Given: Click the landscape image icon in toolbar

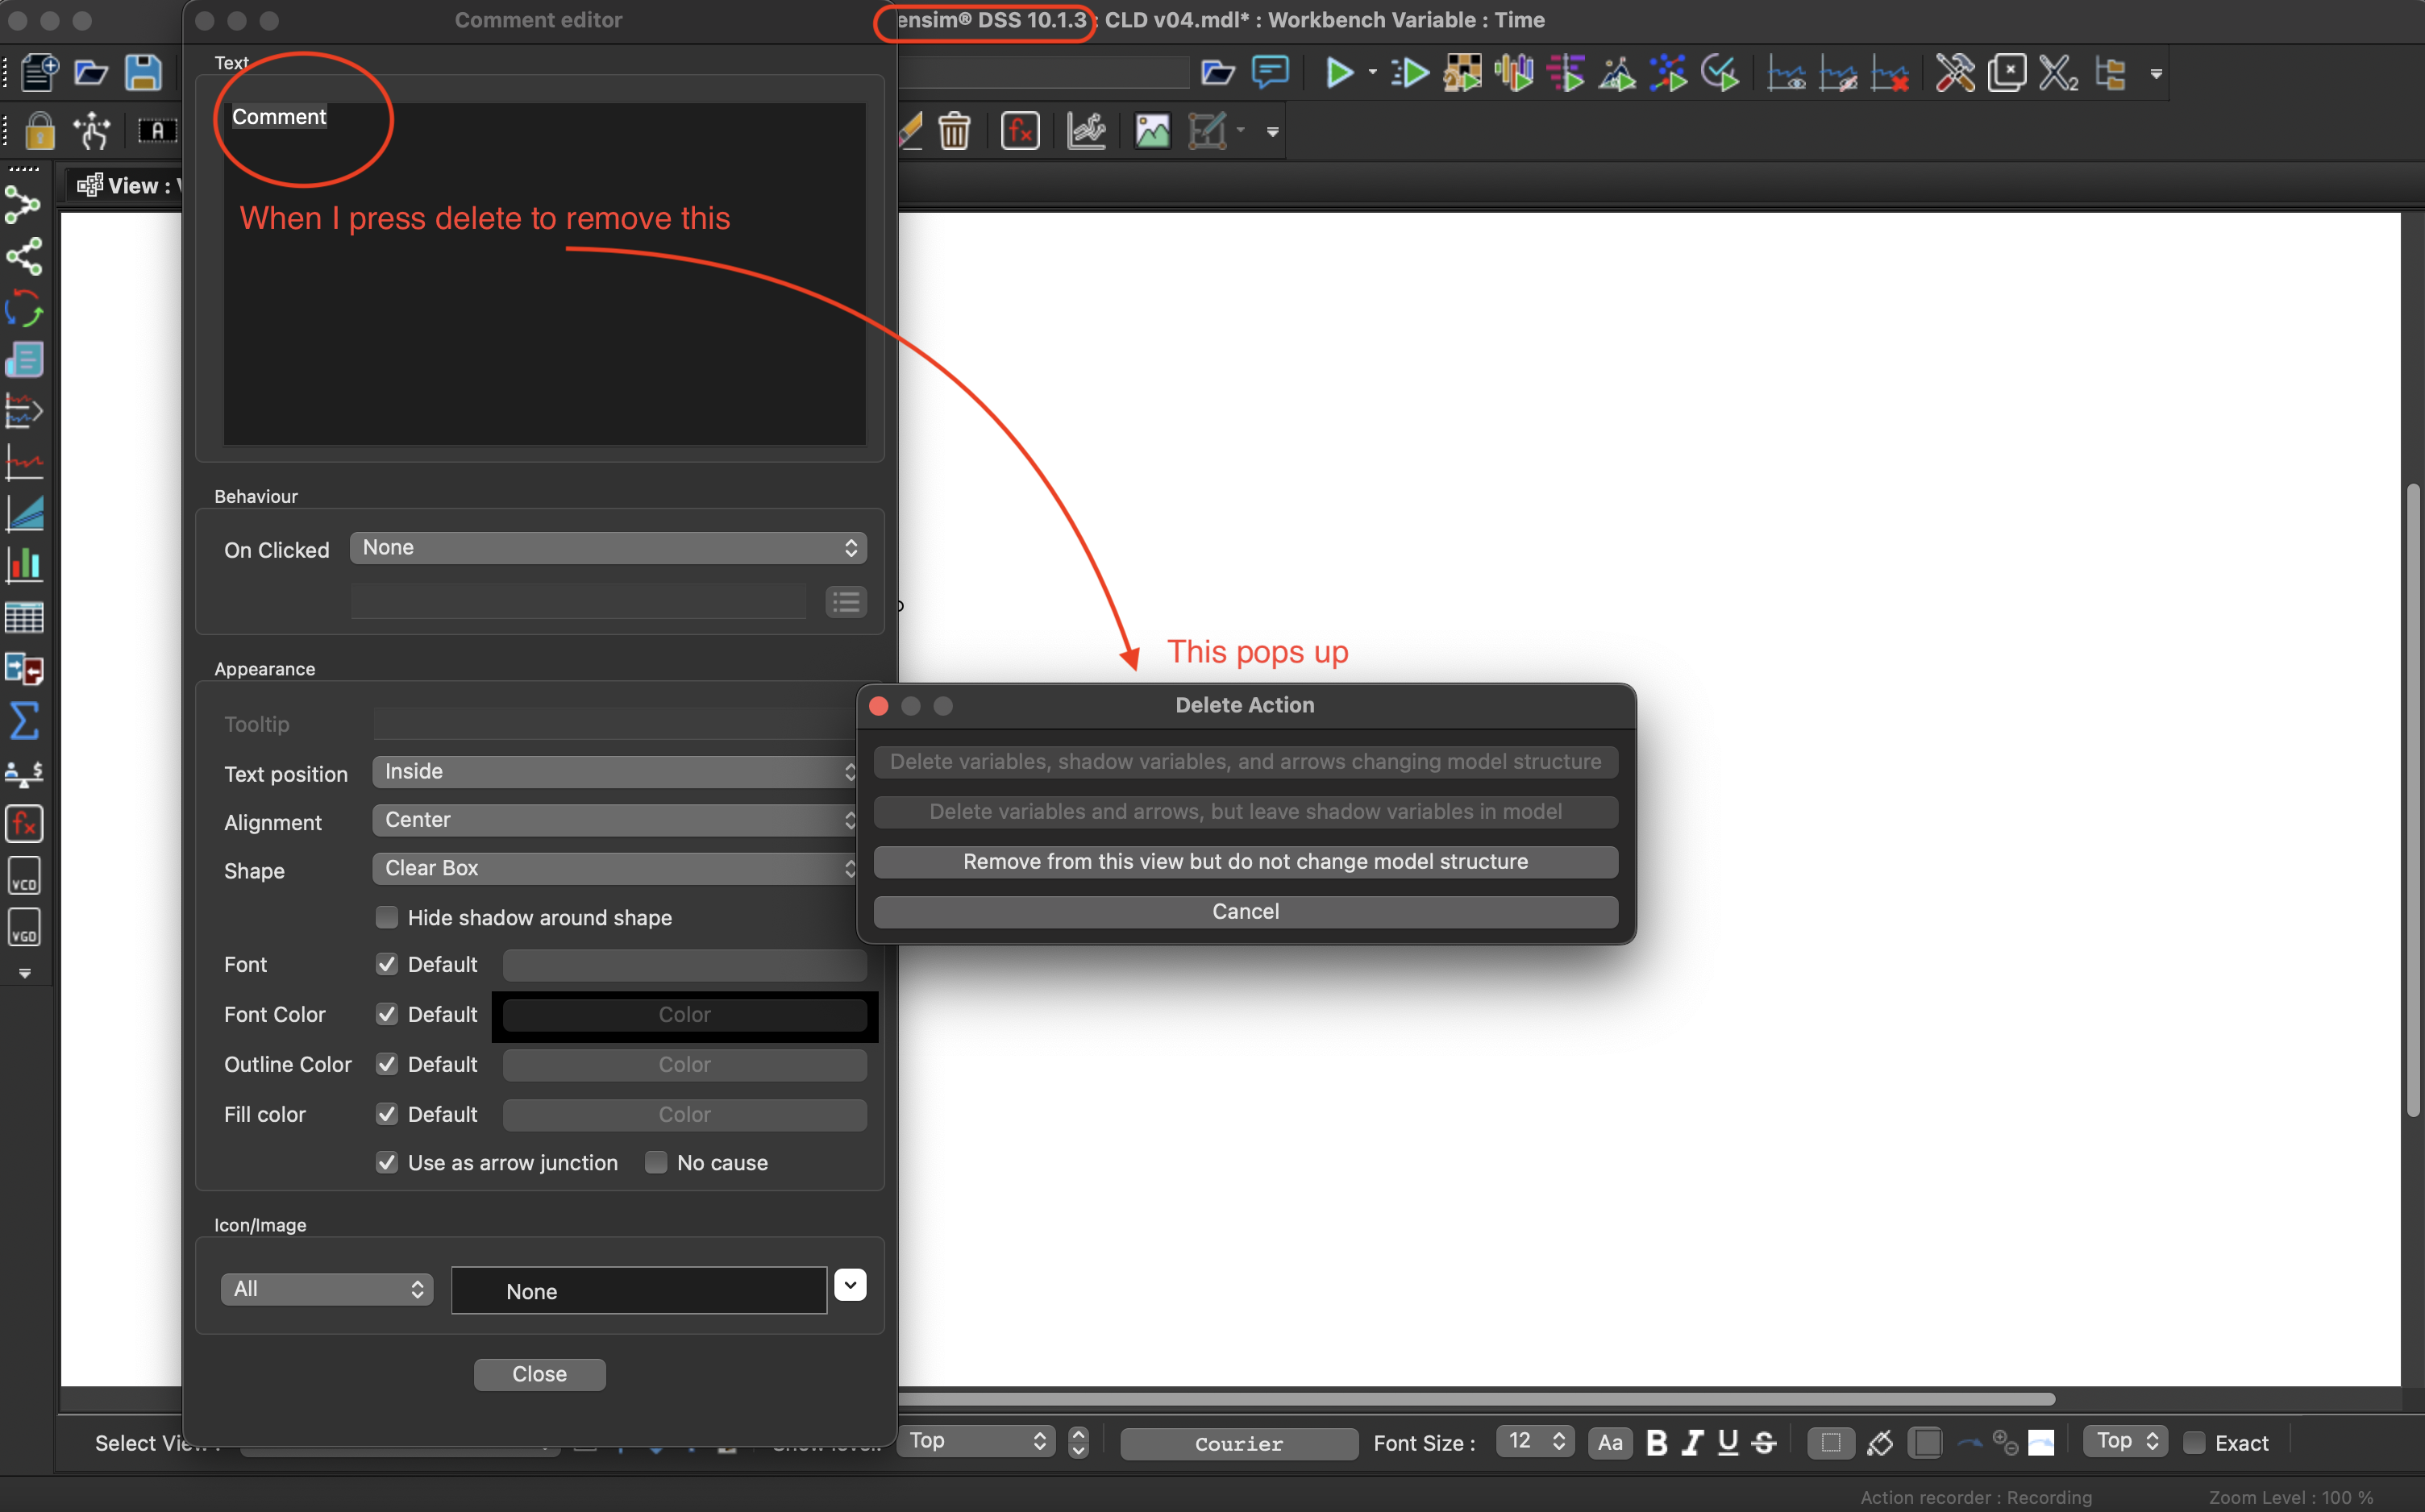Looking at the screenshot, I should point(1152,131).
